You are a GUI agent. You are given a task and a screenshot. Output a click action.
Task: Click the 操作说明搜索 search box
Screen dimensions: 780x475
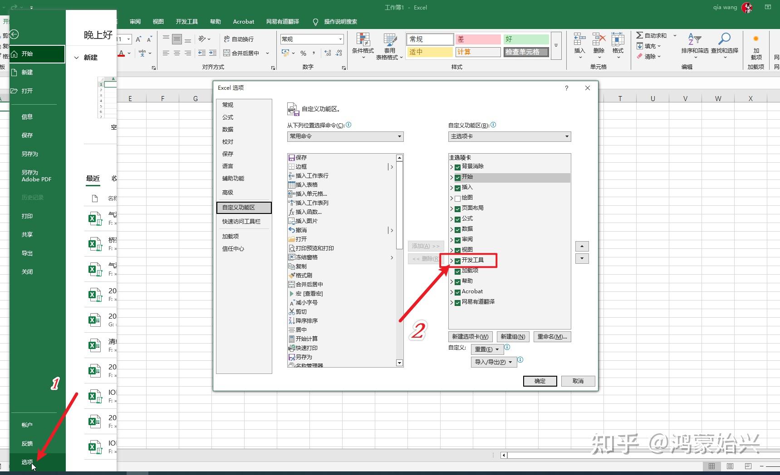click(340, 22)
